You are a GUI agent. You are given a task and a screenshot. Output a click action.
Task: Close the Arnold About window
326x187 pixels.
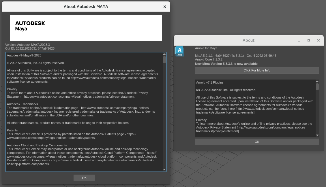(318, 40)
